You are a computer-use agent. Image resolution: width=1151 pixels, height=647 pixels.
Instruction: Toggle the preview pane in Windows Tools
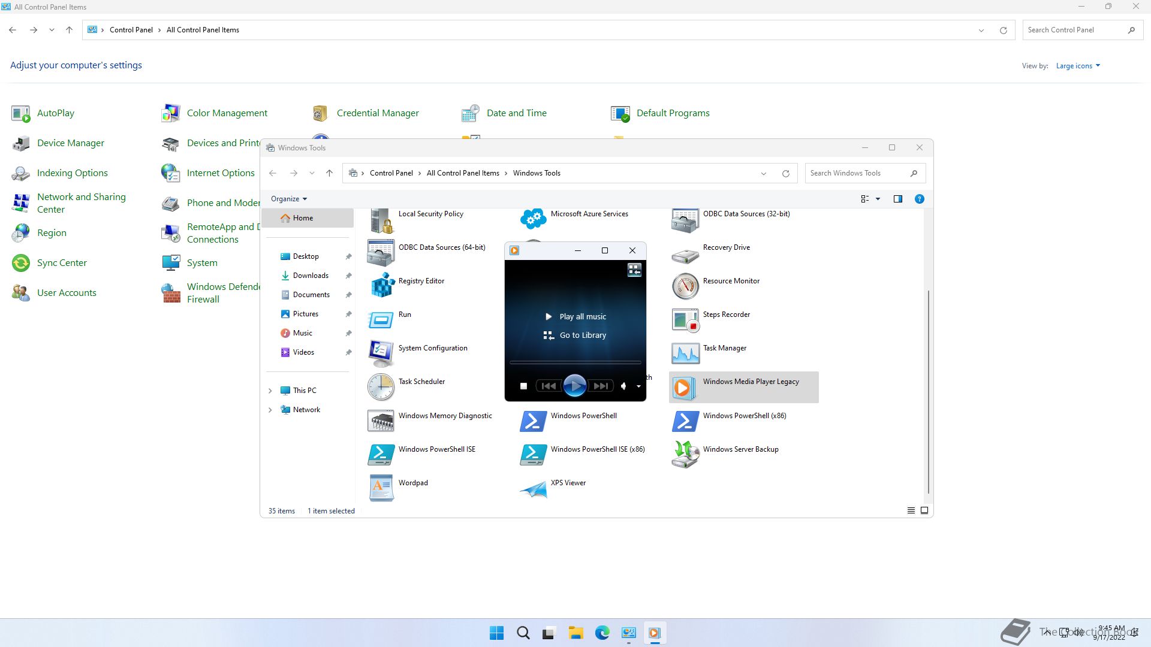[898, 199]
